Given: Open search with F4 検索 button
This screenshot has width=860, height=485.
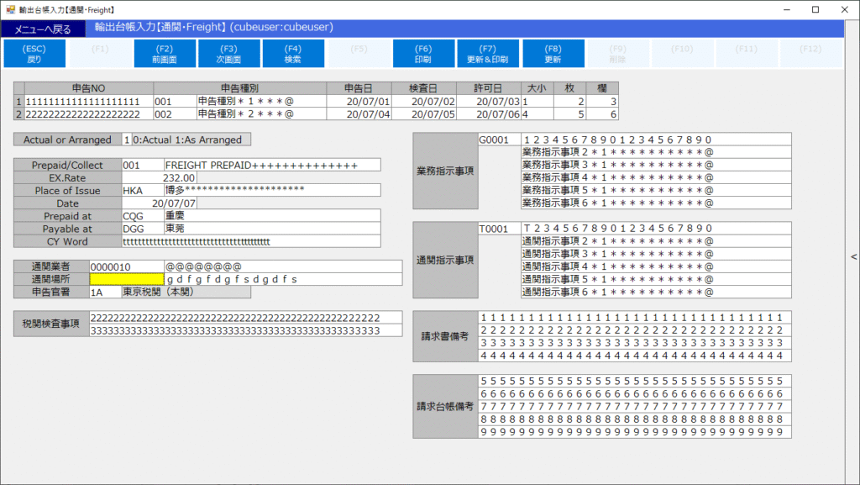Looking at the screenshot, I should coord(293,54).
